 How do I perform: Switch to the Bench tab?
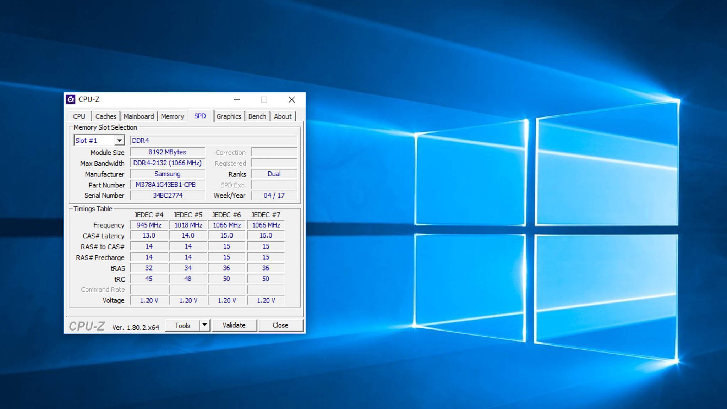click(257, 116)
